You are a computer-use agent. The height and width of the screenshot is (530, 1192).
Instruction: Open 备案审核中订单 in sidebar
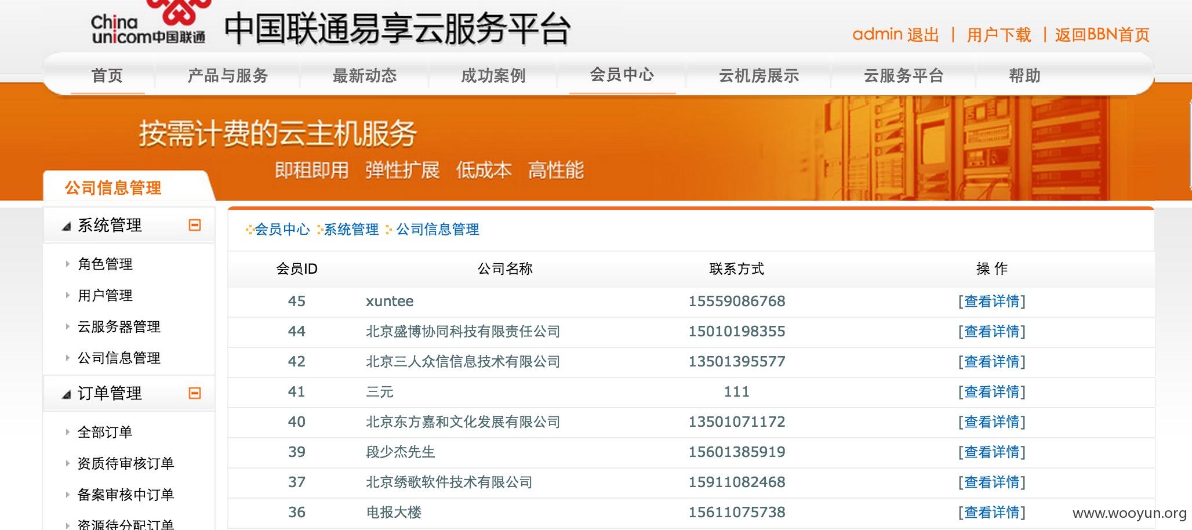pyautogui.click(x=126, y=495)
